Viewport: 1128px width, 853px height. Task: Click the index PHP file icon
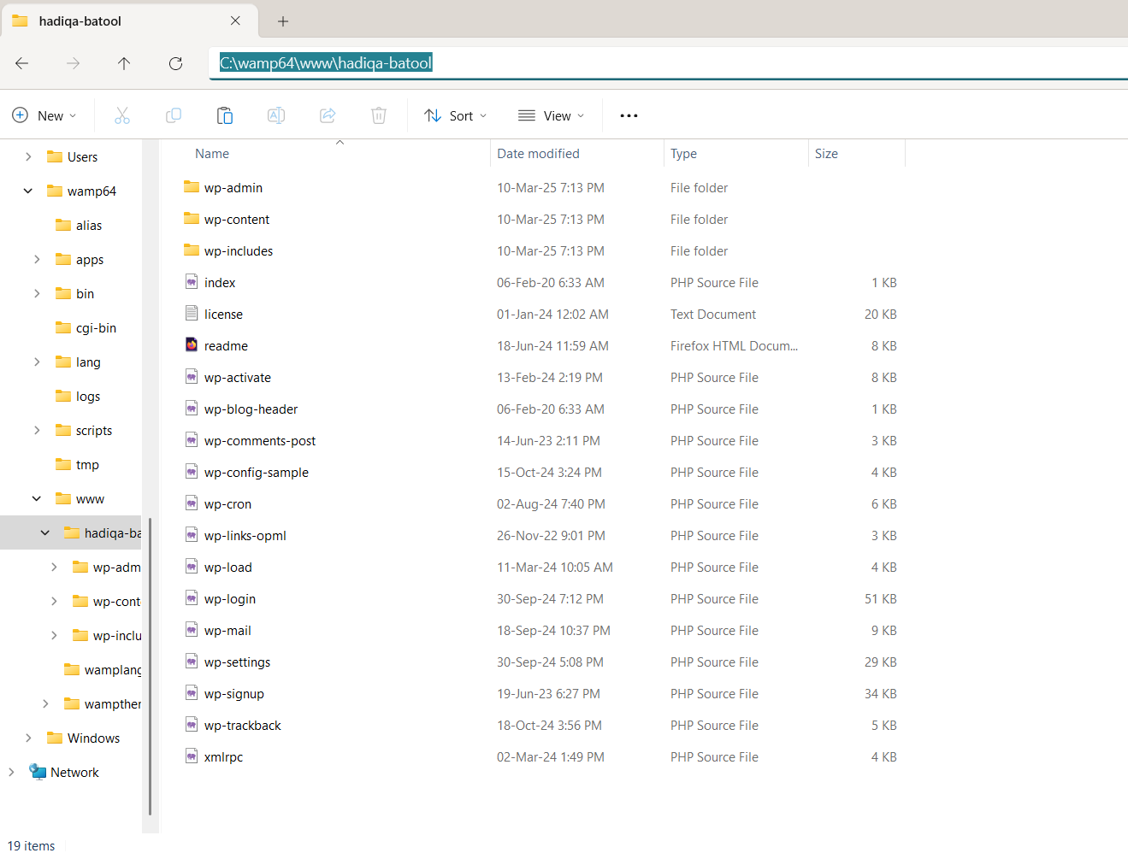pos(192,282)
